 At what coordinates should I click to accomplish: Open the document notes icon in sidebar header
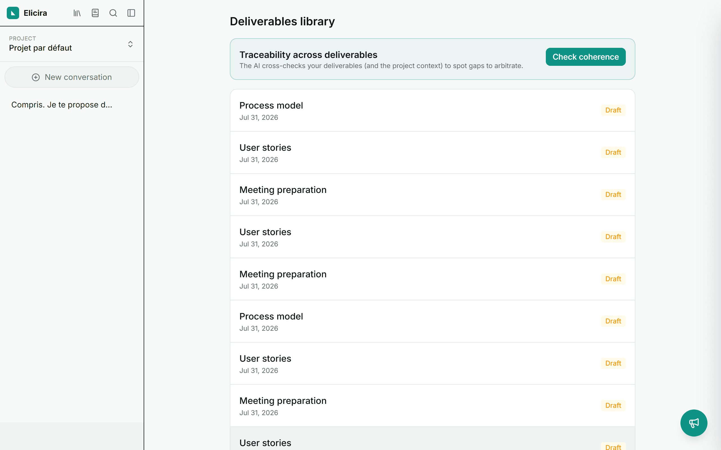tap(95, 13)
